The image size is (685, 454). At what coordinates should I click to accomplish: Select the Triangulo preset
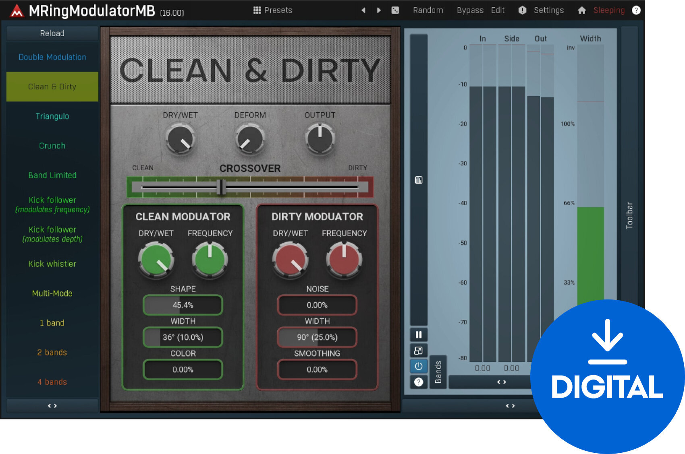pos(52,116)
